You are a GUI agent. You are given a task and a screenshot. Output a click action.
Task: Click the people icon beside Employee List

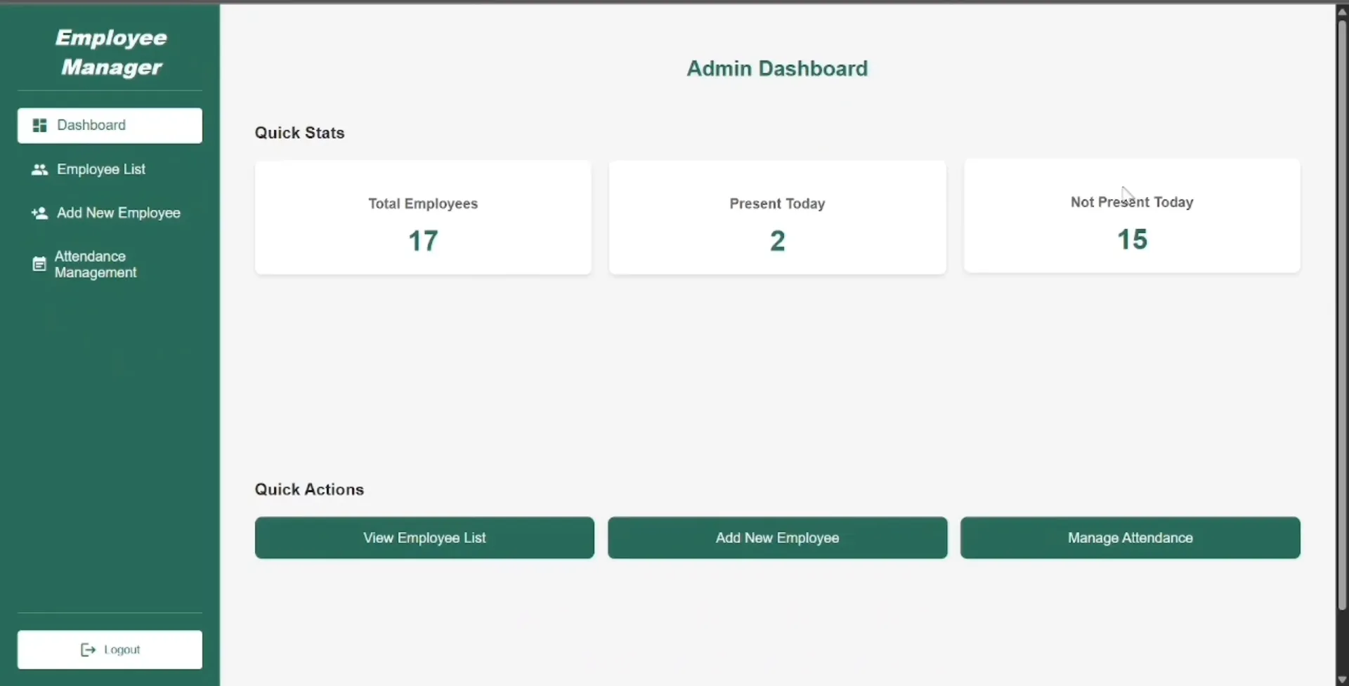click(39, 169)
